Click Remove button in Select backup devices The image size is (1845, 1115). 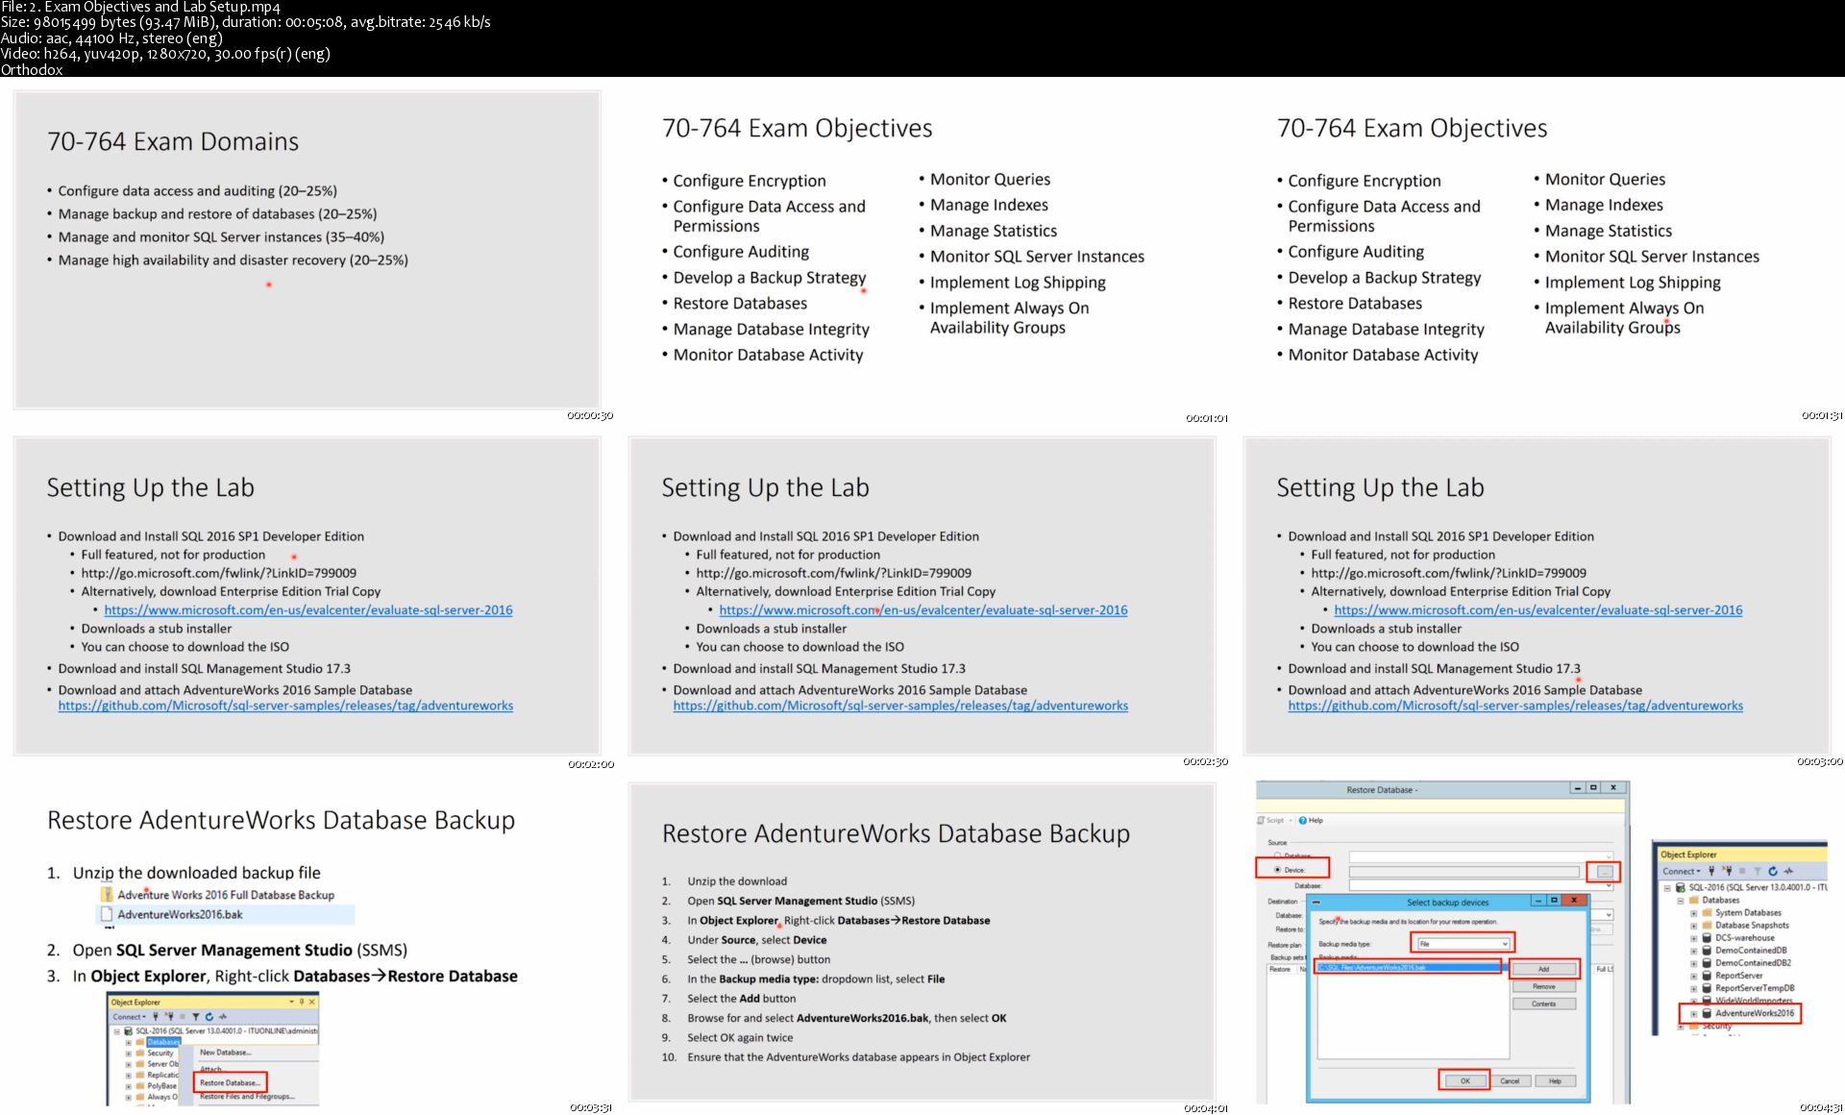[1543, 986]
